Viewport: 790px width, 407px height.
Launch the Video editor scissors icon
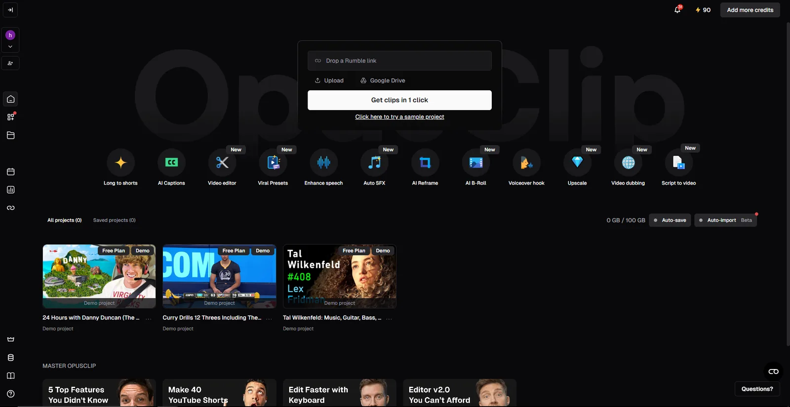(x=222, y=163)
